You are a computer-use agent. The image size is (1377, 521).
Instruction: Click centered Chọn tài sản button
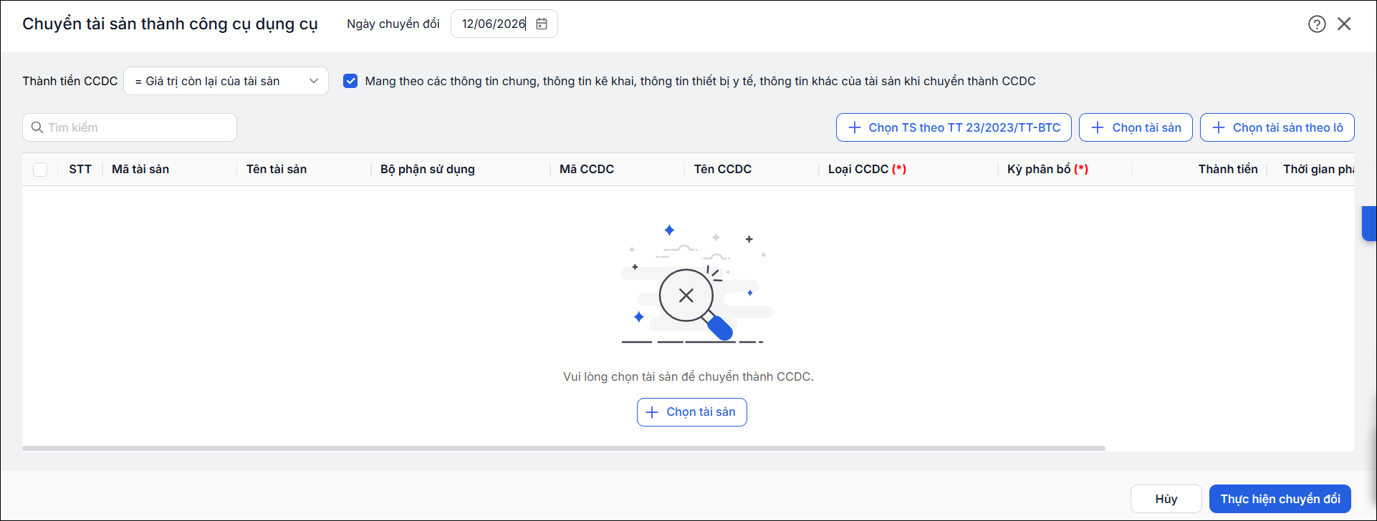692,412
